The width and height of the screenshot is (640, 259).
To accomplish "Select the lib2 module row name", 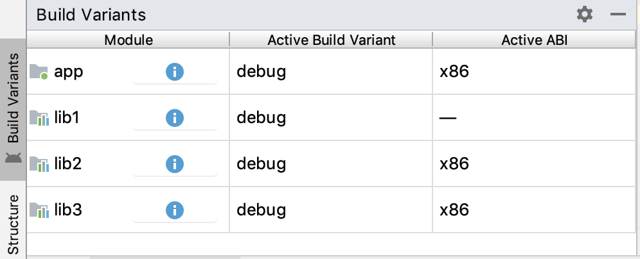I will point(67,163).
